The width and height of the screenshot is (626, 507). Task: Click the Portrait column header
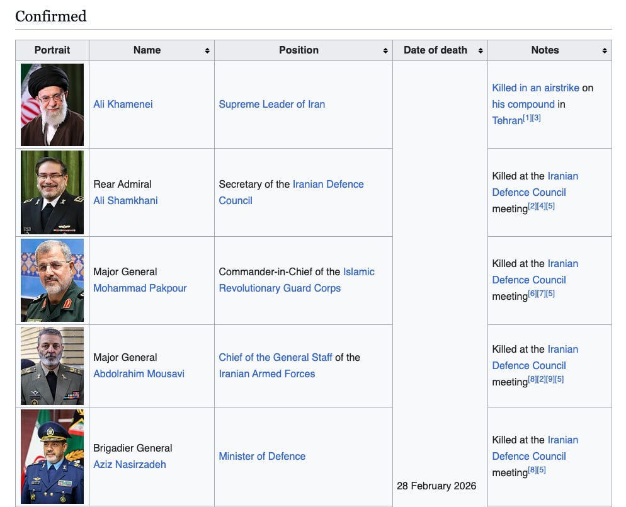(x=52, y=50)
